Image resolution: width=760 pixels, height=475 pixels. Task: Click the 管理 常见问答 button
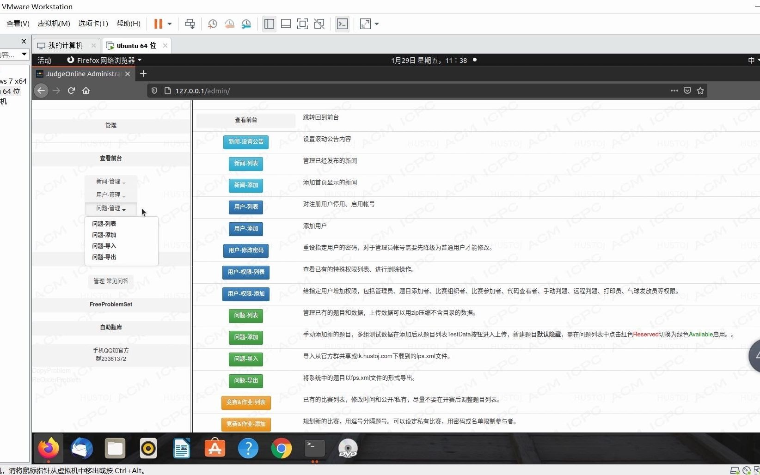pyautogui.click(x=111, y=281)
